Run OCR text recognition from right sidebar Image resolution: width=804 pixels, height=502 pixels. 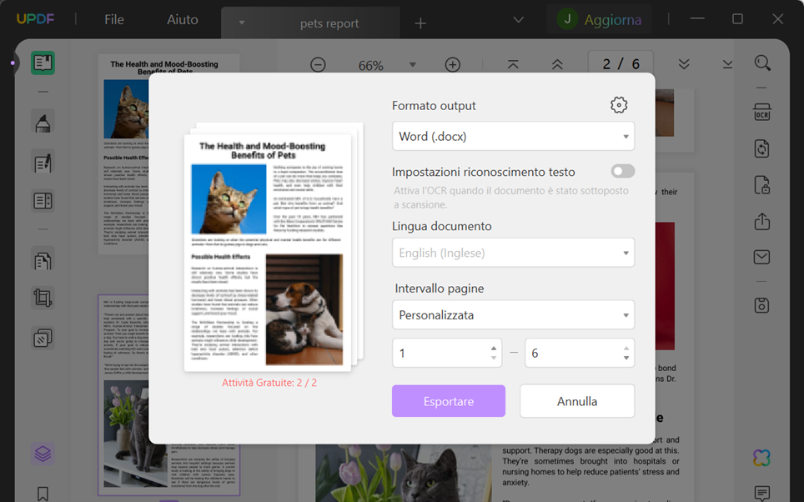[x=762, y=113]
